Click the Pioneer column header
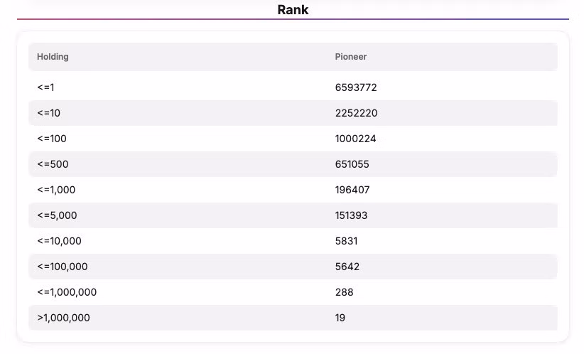Screen dimensions: 584x354 (x=350, y=57)
